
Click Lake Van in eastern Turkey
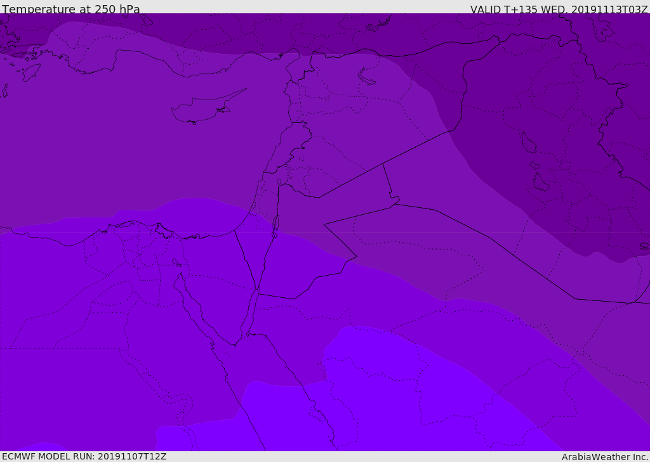tap(366, 77)
